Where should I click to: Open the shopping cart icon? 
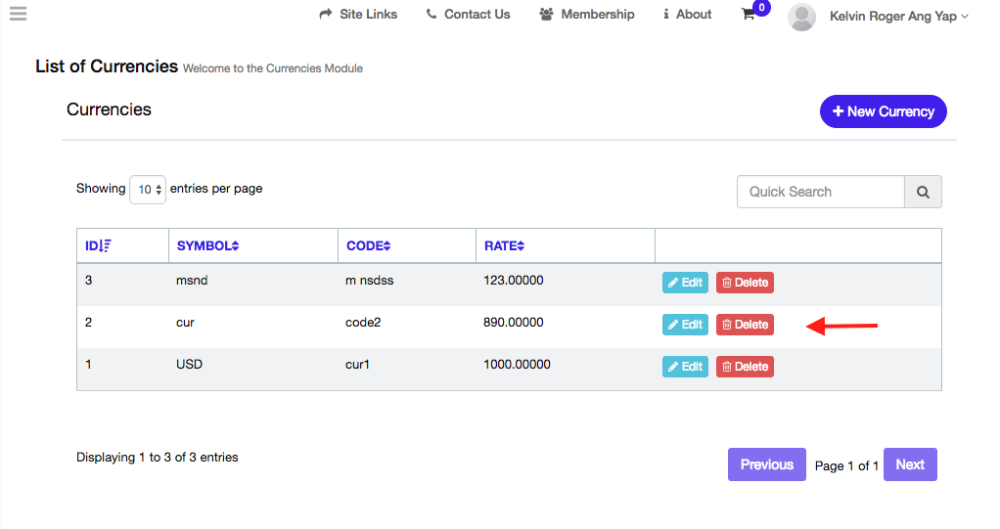(749, 15)
